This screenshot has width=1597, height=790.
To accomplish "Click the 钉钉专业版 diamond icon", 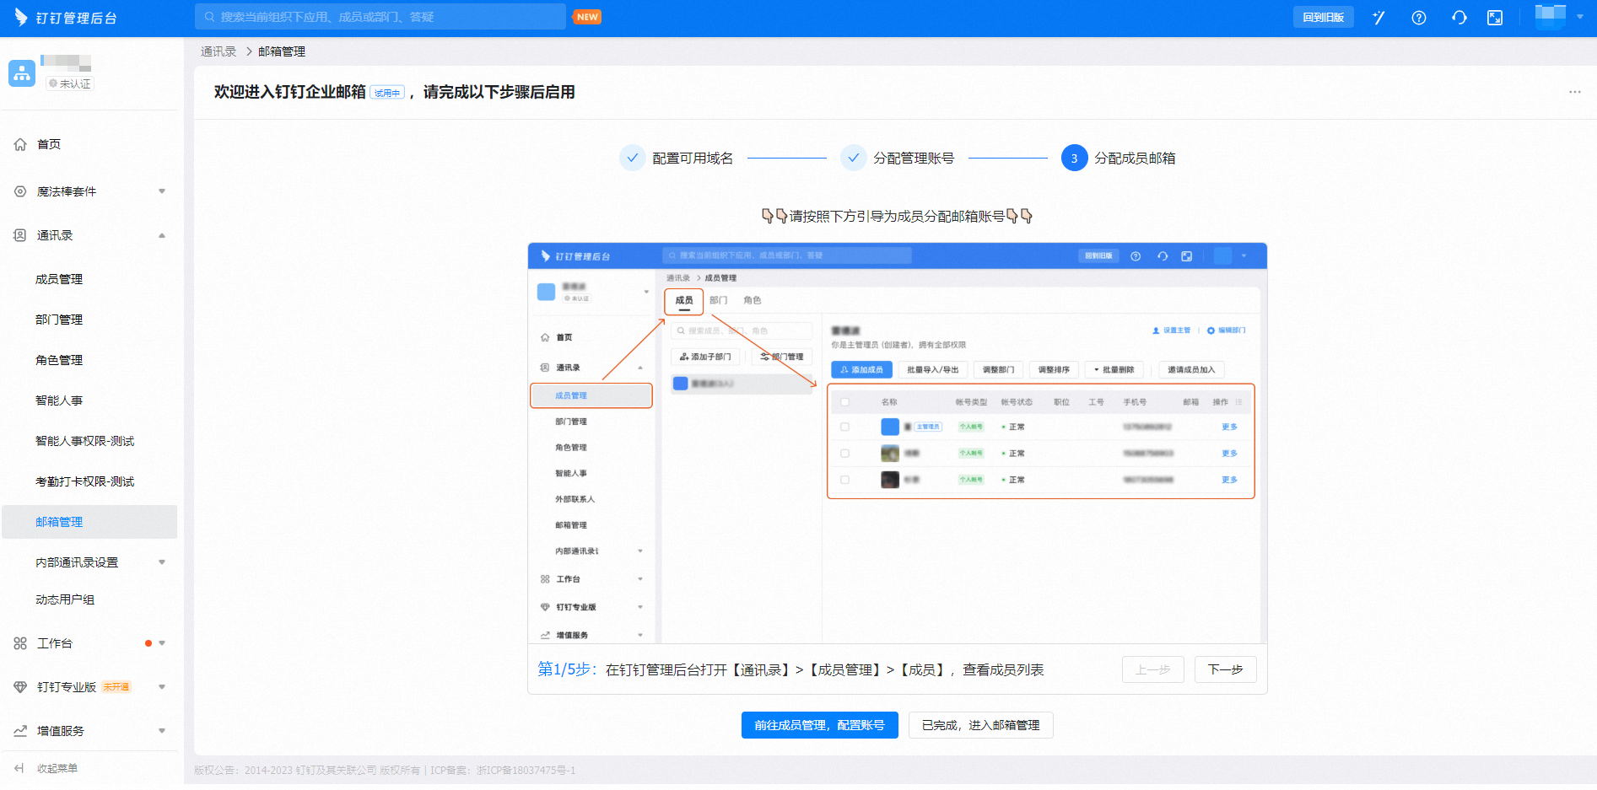I will [x=20, y=687].
